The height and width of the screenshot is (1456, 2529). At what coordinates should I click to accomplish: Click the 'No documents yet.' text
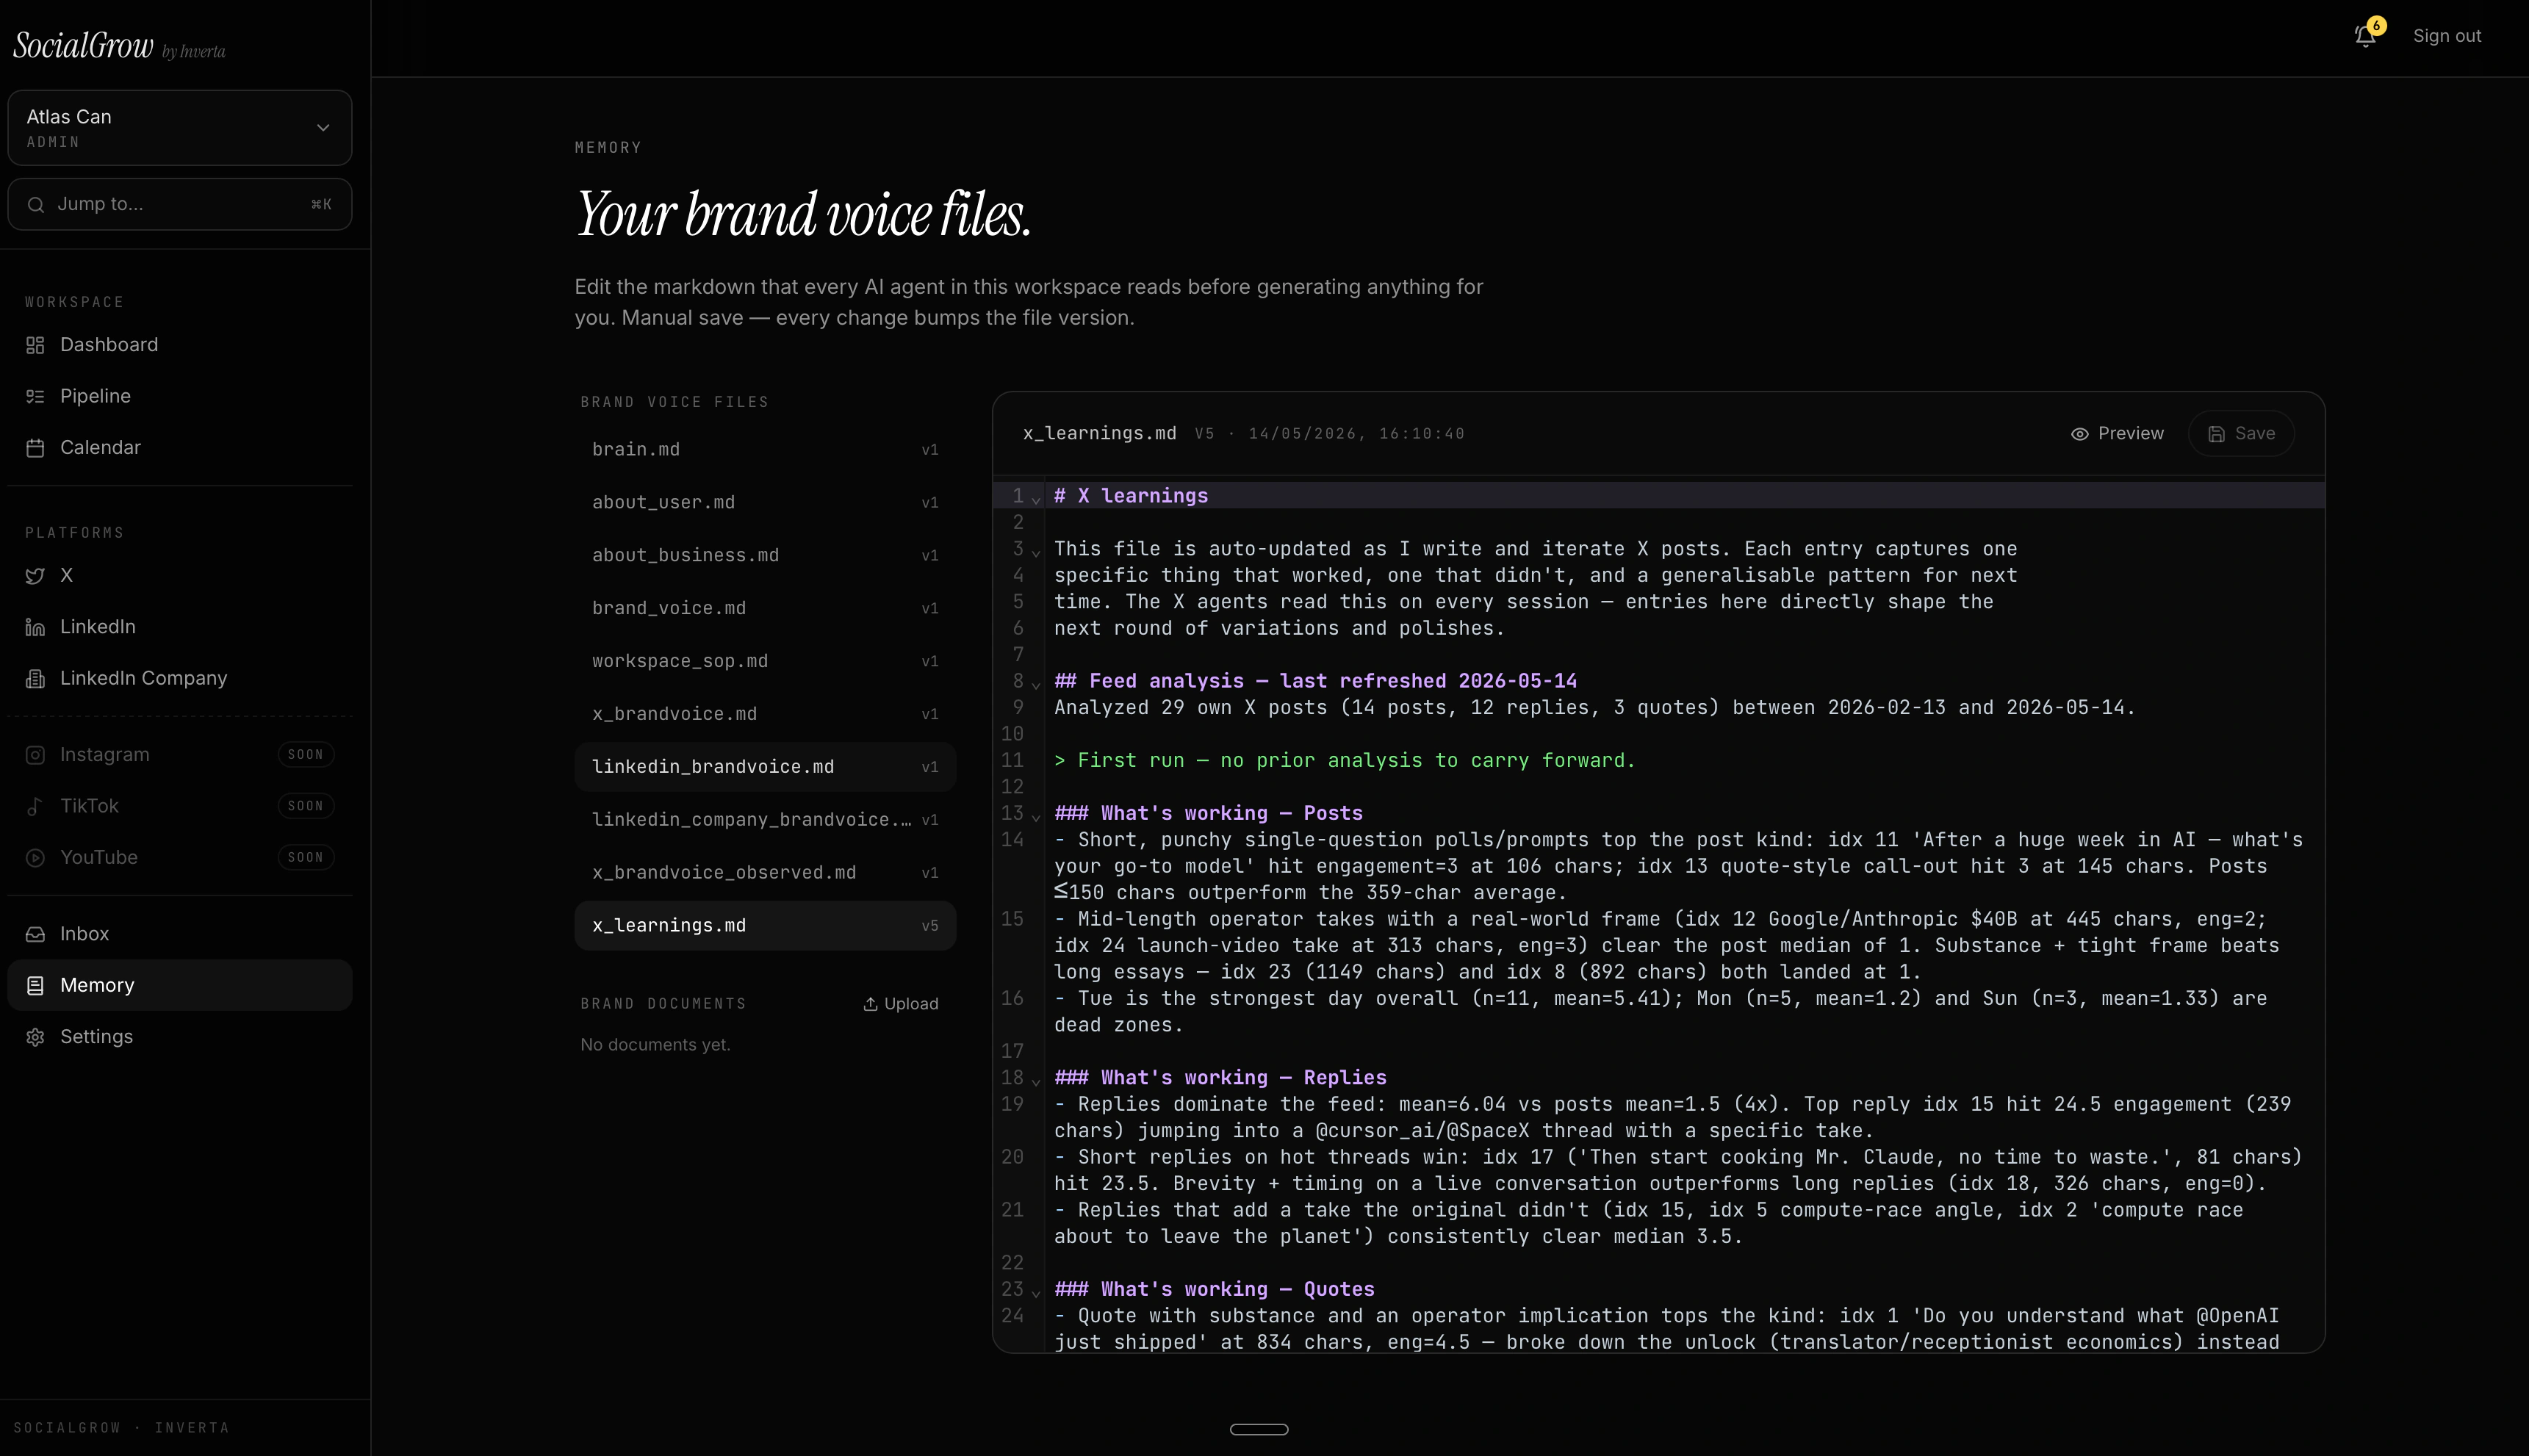(x=655, y=1045)
